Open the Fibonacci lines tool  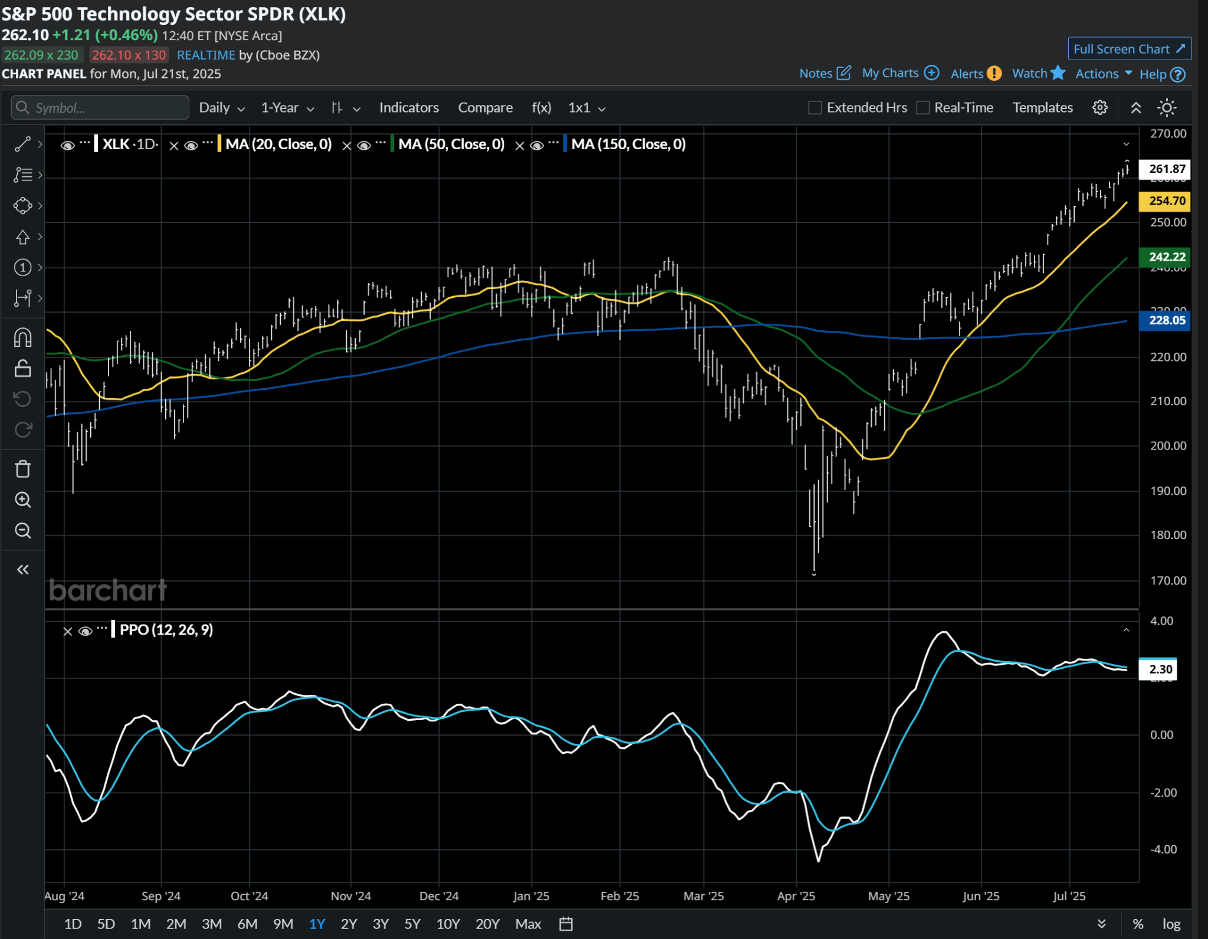tap(22, 175)
